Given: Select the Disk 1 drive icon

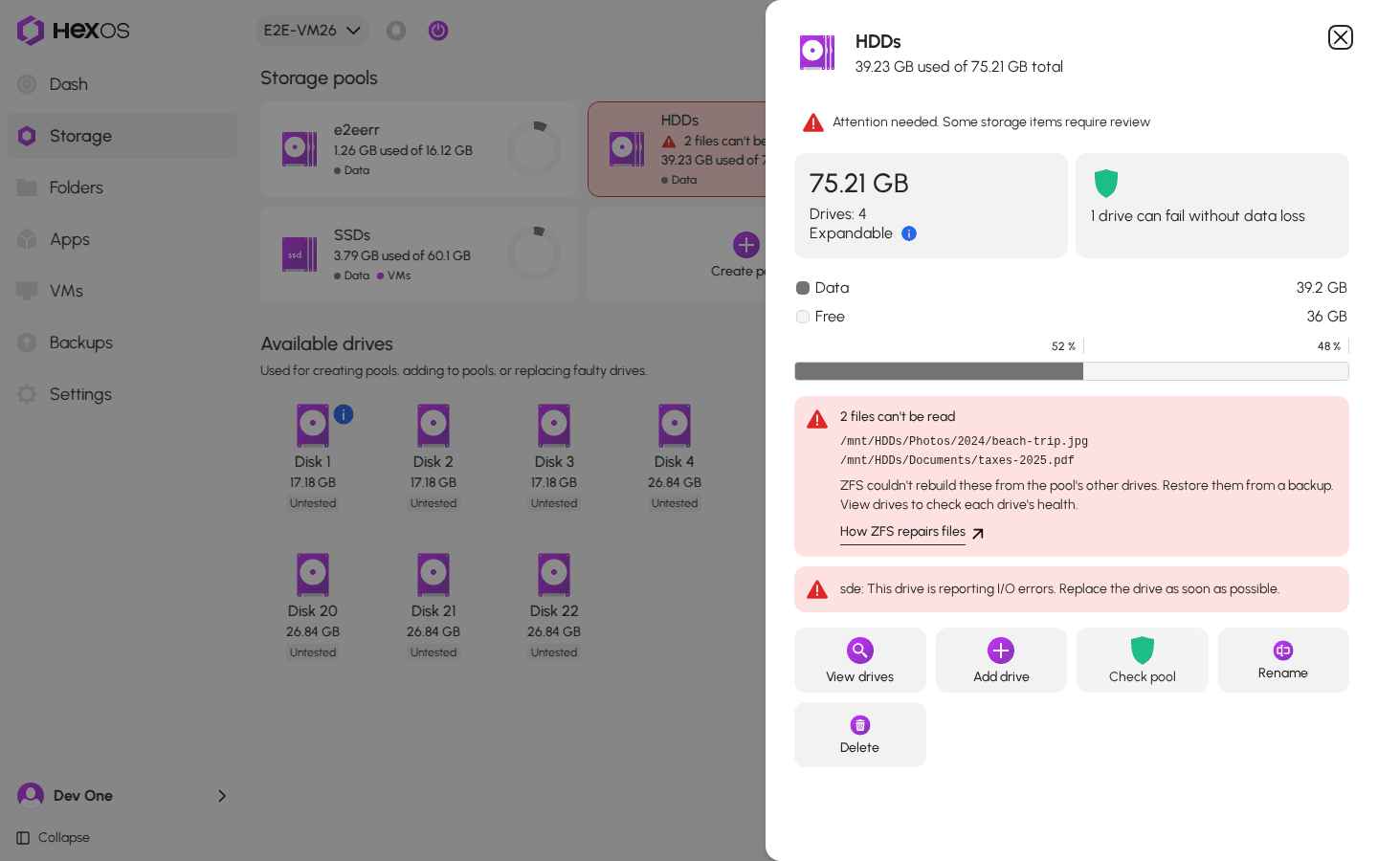Looking at the screenshot, I should point(313,426).
